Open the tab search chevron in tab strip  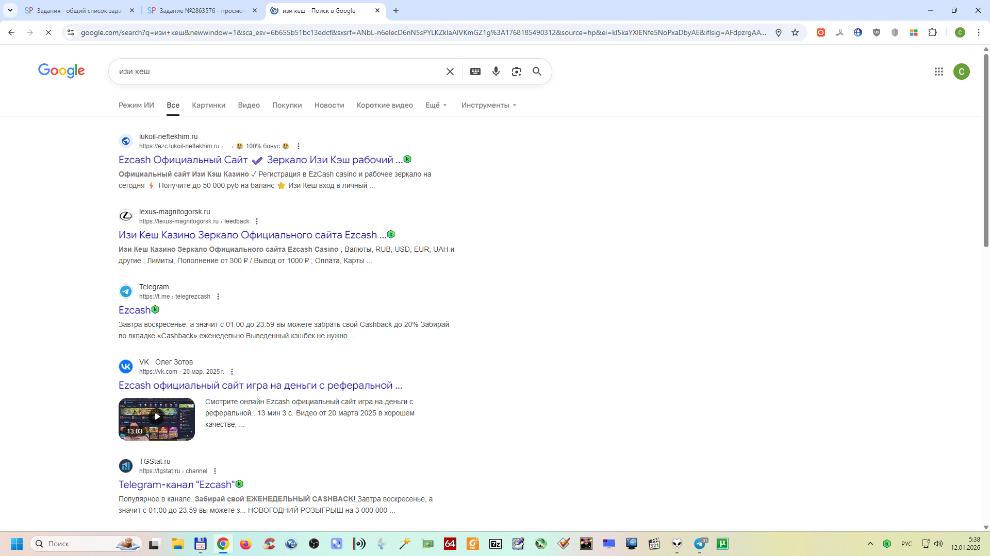pyautogui.click(x=10, y=10)
